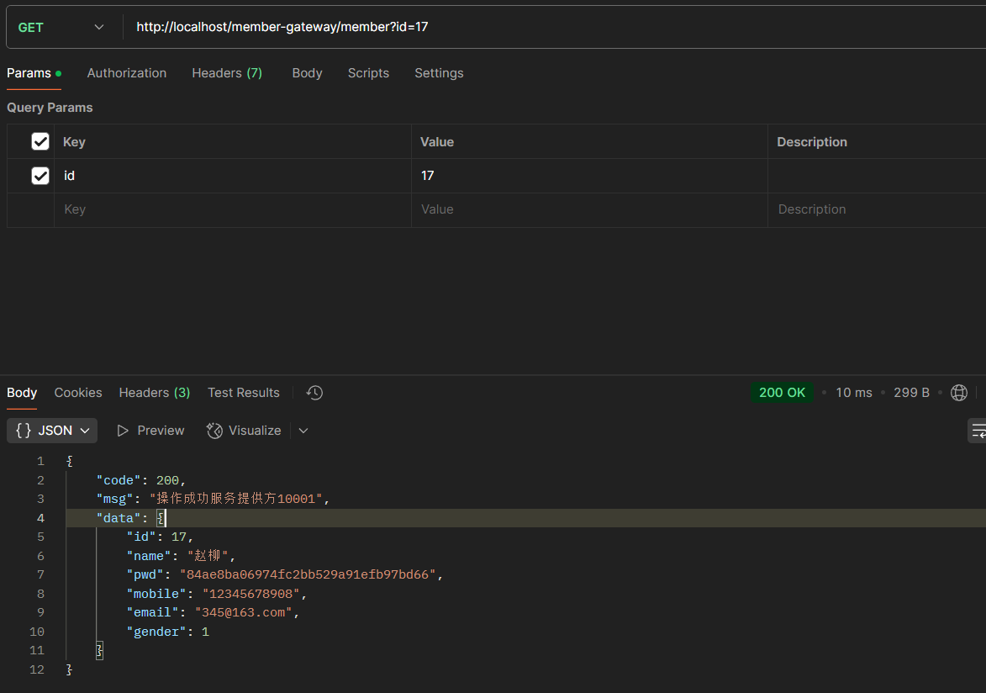Switch to the Authorization tab

tap(127, 73)
